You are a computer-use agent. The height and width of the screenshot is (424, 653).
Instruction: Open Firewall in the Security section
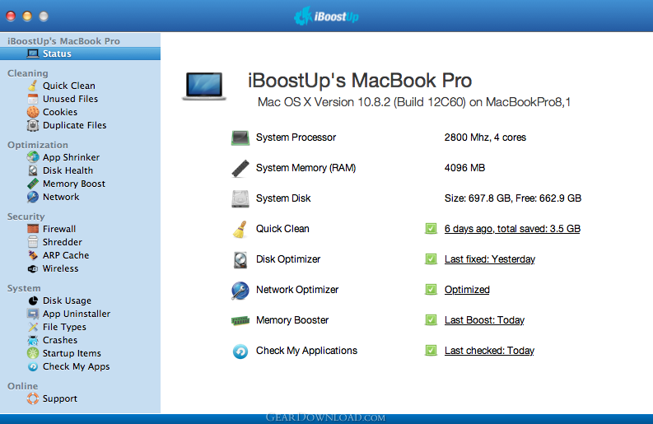coord(59,229)
